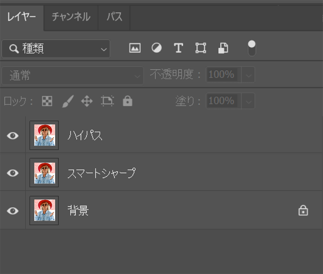Image resolution: width=323 pixels, height=274 pixels.
Task: Select the layer named 背景
Action: pos(78,210)
